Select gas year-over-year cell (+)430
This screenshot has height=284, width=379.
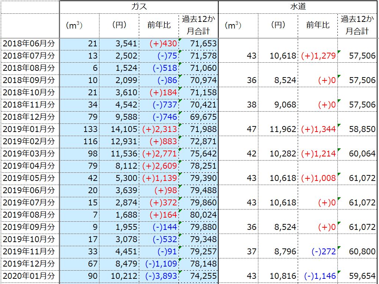point(159,44)
